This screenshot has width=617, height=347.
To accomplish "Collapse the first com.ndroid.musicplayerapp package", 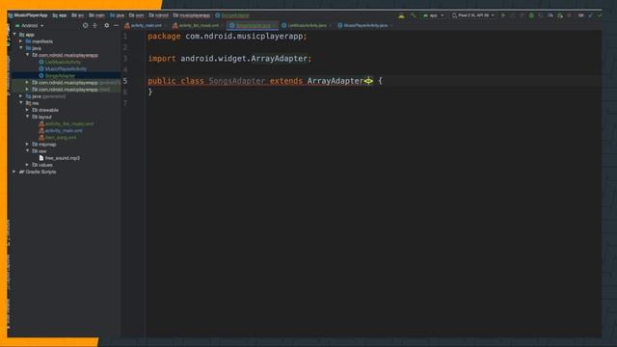I will [x=28, y=55].
